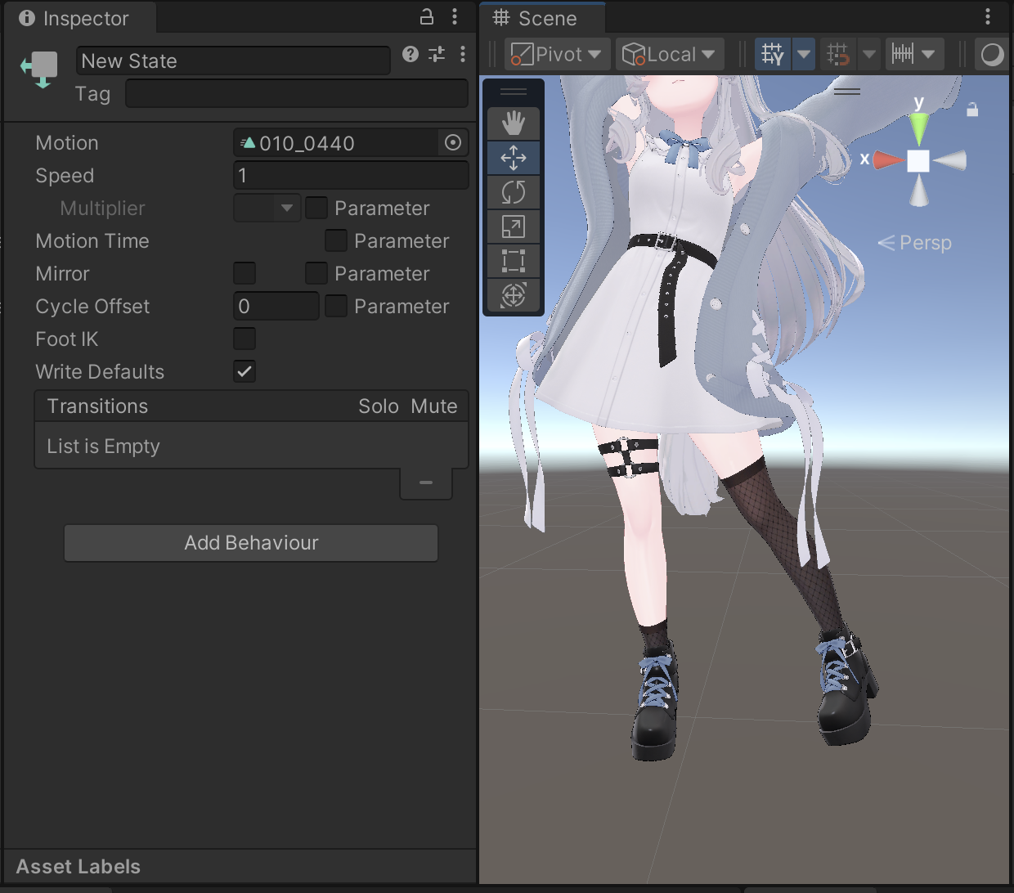Open grid snapping settings dropdown arrow
This screenshot has height=893, width=1014.
[x=869, y=54]
